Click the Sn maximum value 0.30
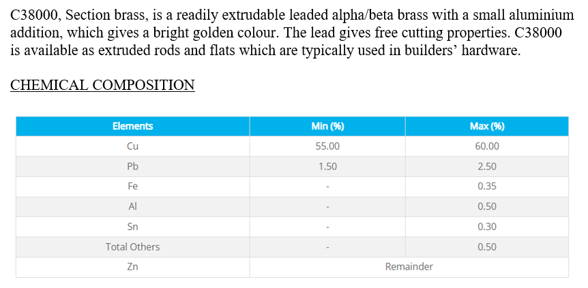Viewport: 588px width, 288px height. pyautogui.click(x=487, y=227)
